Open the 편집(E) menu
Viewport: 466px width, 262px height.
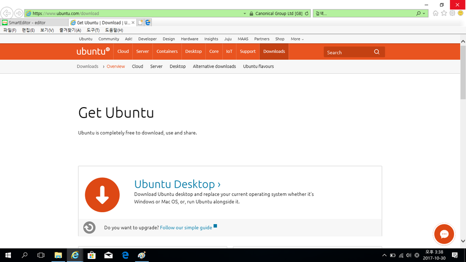28,30
